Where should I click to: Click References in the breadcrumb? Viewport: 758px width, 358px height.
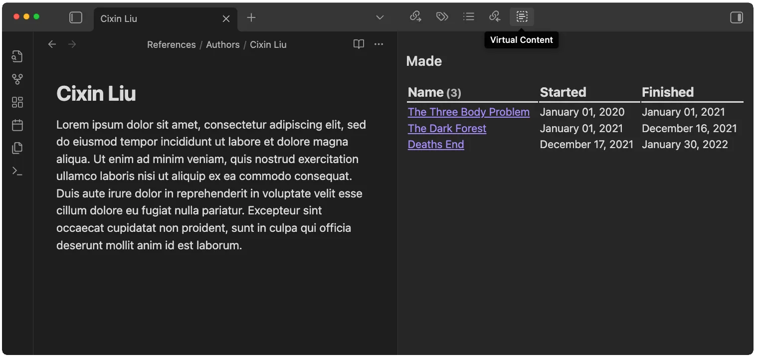click(172, 44)
